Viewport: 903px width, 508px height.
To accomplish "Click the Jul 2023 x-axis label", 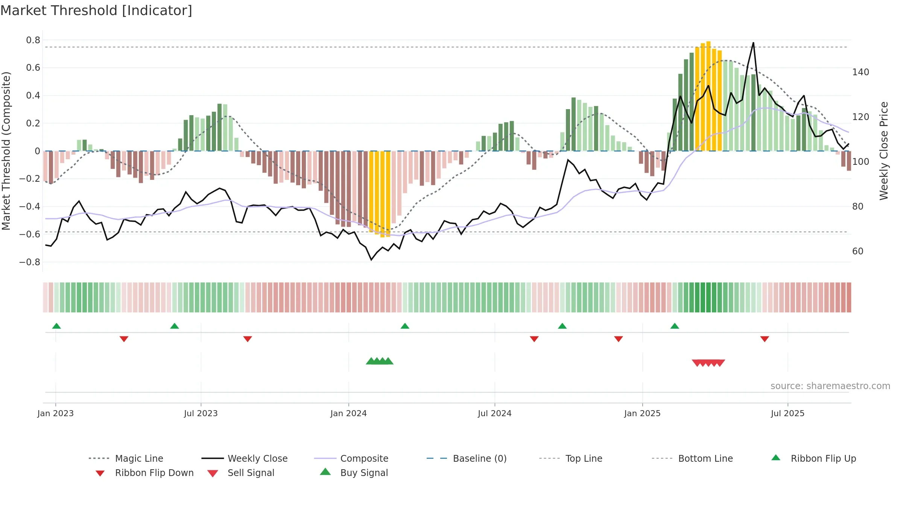I will 201,413.
